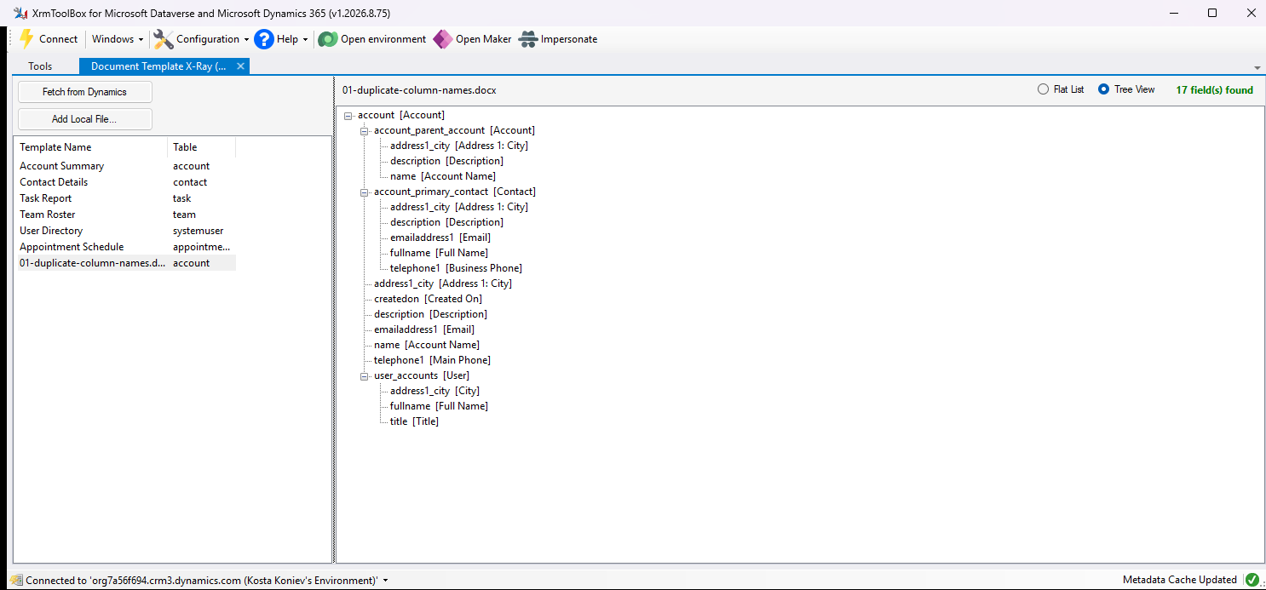Sort by Template Name column header
Screen dimensions: 1266x590
(x=91, y=147)
